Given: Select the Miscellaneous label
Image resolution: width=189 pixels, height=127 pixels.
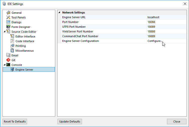Looking at the screenshot, I should pos(24,51).
